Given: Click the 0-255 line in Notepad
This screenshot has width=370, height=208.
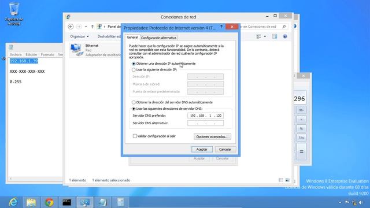Looking at the screenshot, I should pyautogui.click(x=16, y=82).
